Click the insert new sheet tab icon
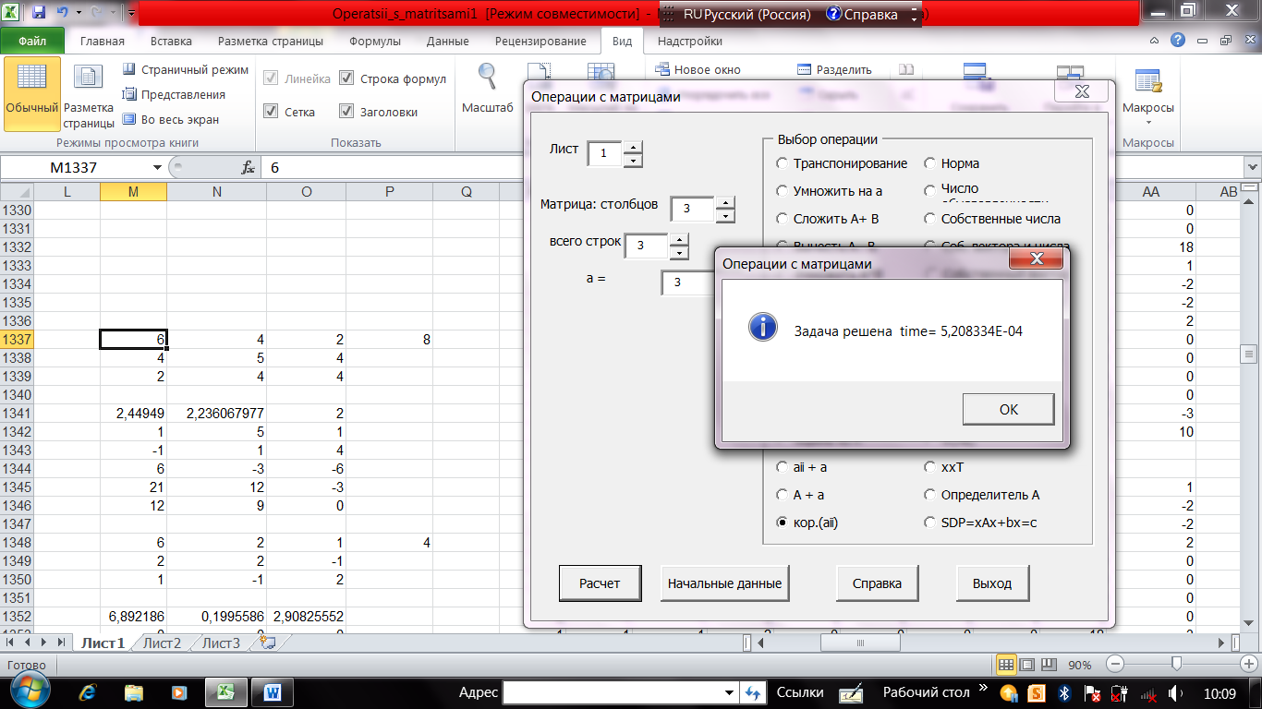This screenshot has height=709, width=1262. tap(268, 643)
